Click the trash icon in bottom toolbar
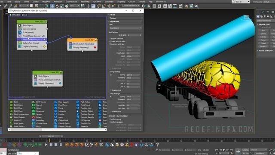275x155 pixels. [61, 145]
